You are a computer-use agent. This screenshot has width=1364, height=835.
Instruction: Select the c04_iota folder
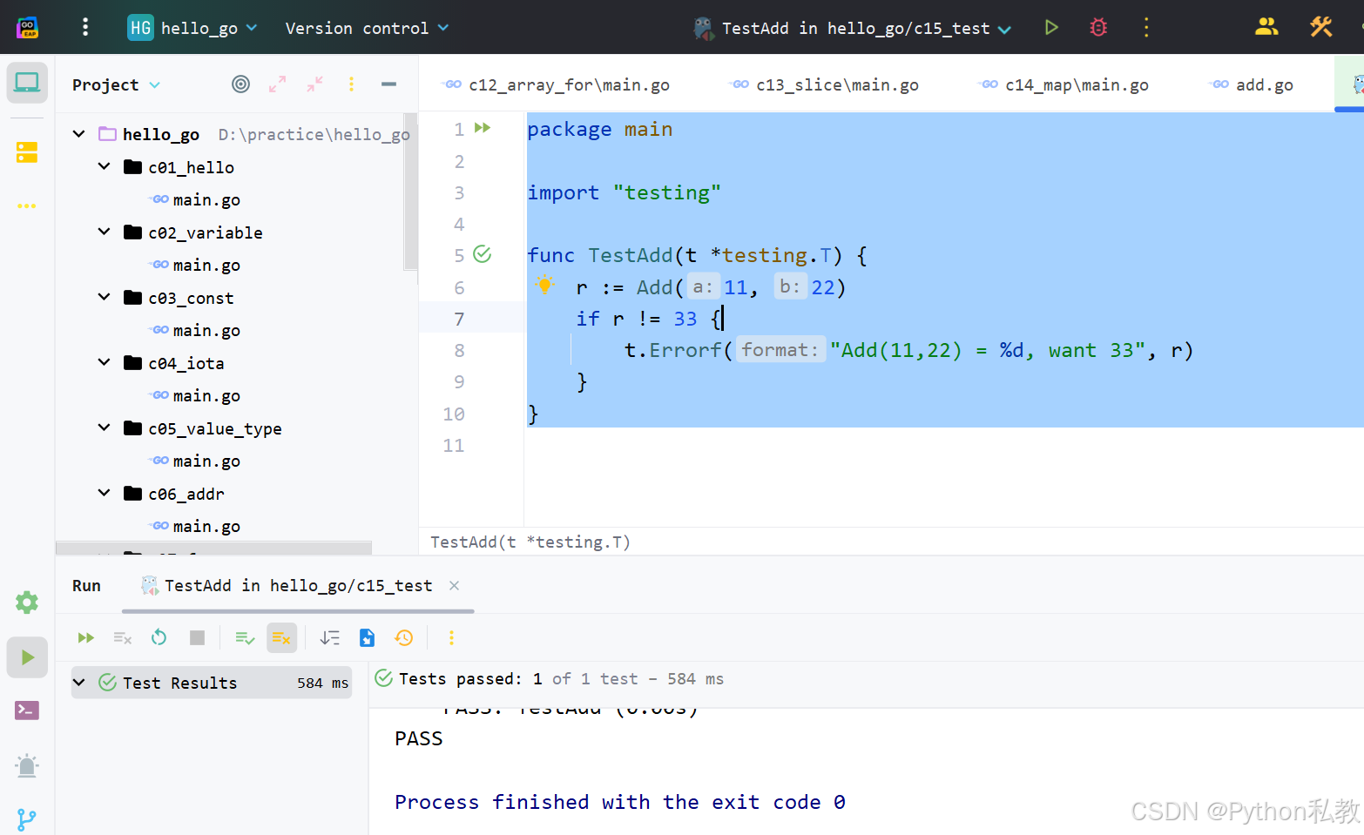click(174, 363)
